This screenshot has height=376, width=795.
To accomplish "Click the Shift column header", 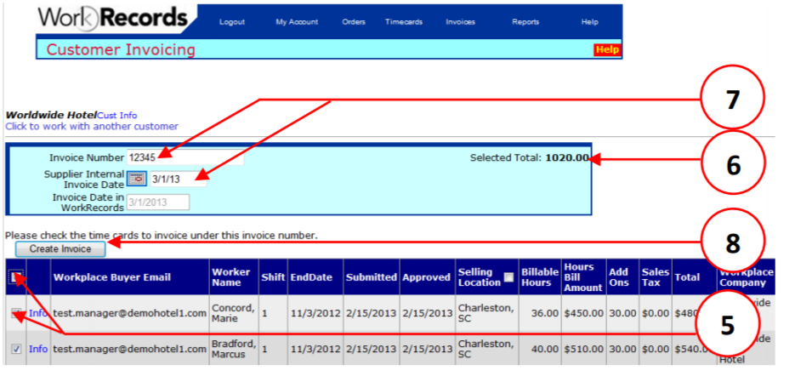I will pyautogui.click(x=273, y=277).
